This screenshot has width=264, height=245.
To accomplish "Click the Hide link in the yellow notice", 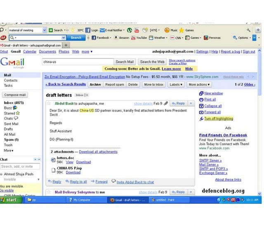I will pyautogui.click(x=189, y=69).
